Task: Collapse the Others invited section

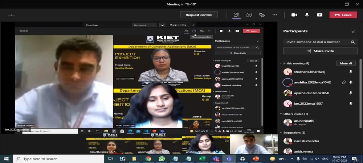Action: coord(281,114)
